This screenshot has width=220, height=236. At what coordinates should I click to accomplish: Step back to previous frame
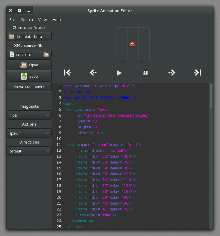(93, 72)
